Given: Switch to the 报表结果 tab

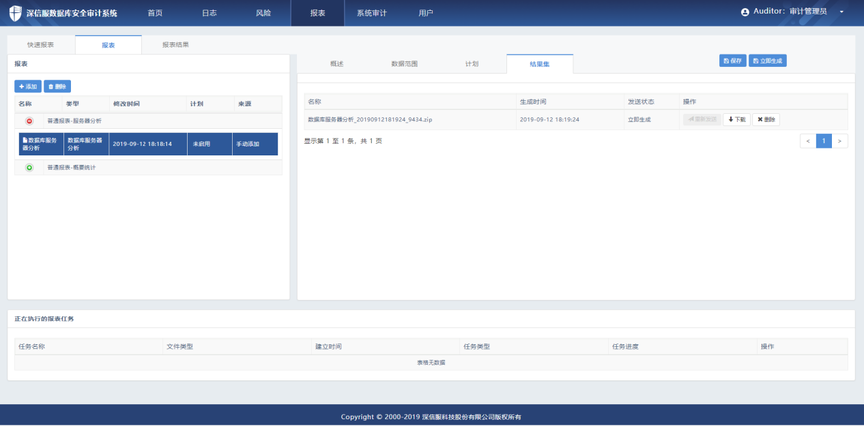Looking at the screenshot, I should 175,45.
